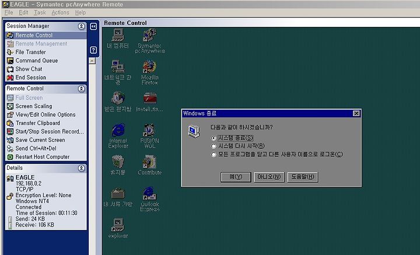The image size is (420, 255).
Task: Collapse the Remote Control panel
Action: coord(82,89)
